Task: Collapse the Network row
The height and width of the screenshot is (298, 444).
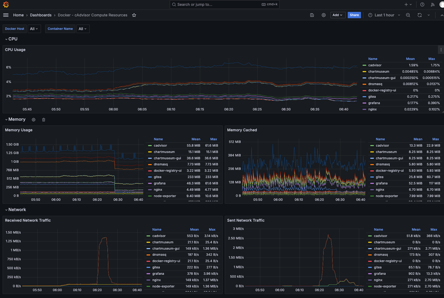Action: pyautogui.click(x=16, y=209)
